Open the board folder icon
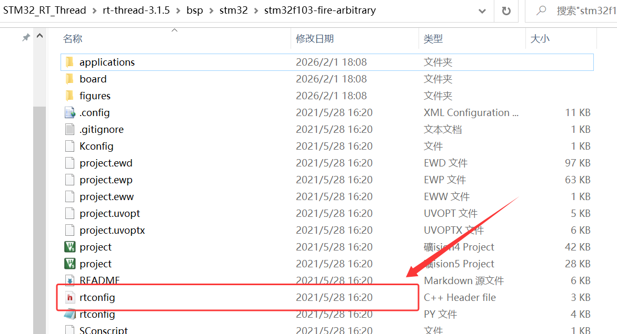Image resolution: width=617 pixels, height=334 pixels. coord(69,79)
